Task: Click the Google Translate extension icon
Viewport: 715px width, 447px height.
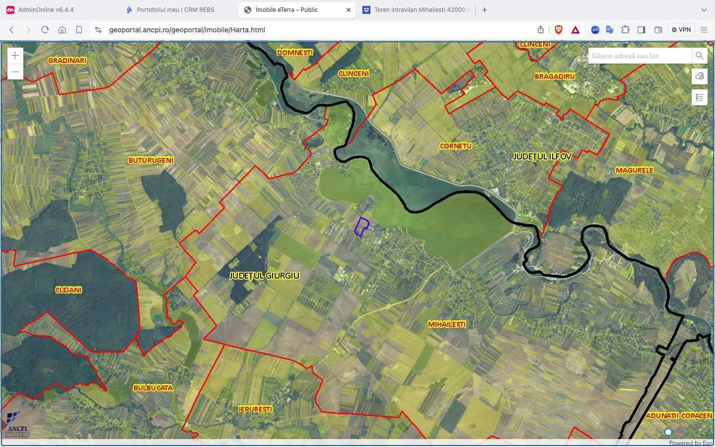Action: click(x=610, y=30)
